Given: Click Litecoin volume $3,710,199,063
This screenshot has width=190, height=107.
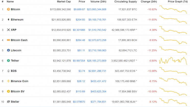Looking at the screenshot, I should pos(97,50).
